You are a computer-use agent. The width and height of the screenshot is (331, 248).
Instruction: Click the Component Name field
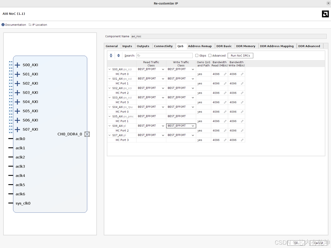click(x=229, y=36)
